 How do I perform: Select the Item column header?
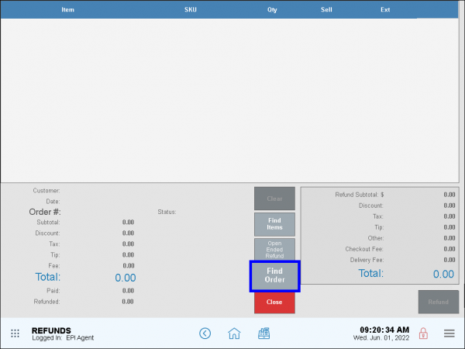[x=68, y=10]
